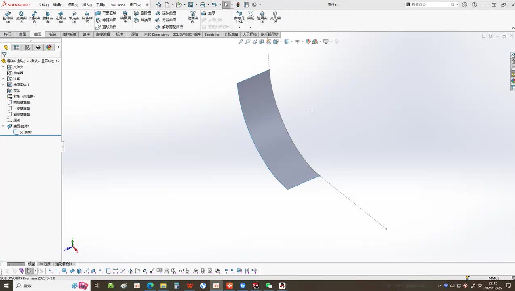Open the 视图 menu
Image resolution: width=515 pixels, height=291 pixels.
point(73,5)
